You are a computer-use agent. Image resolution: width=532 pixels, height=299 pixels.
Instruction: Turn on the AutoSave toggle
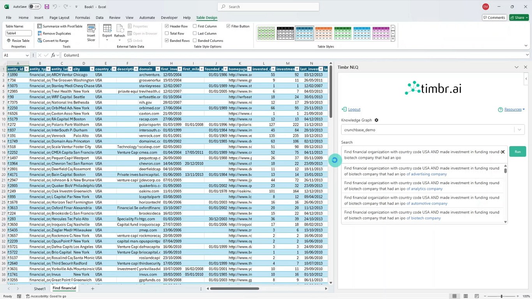click(x=35, y=7)
